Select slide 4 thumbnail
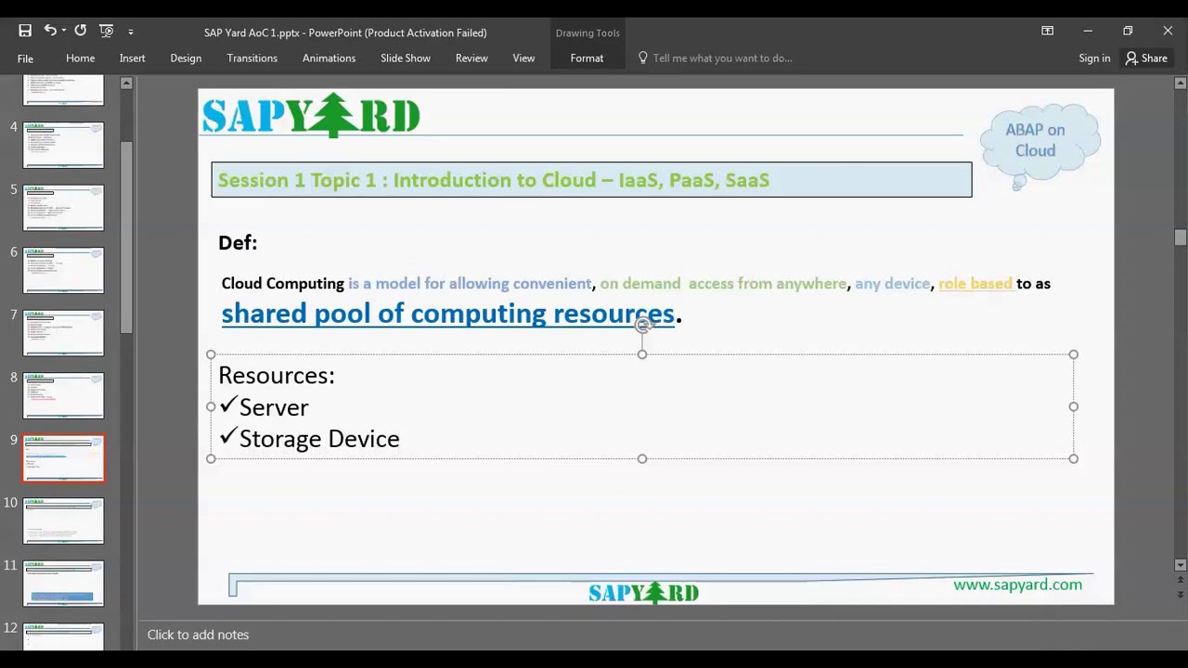This screenshot has width=1188, height=668. [x=63, y=145]
